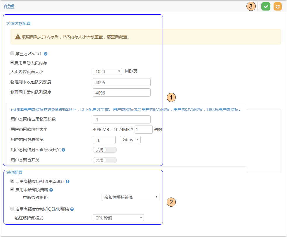
Task: Confirm settings with the green checkmark icon
Action: [265, 6]
